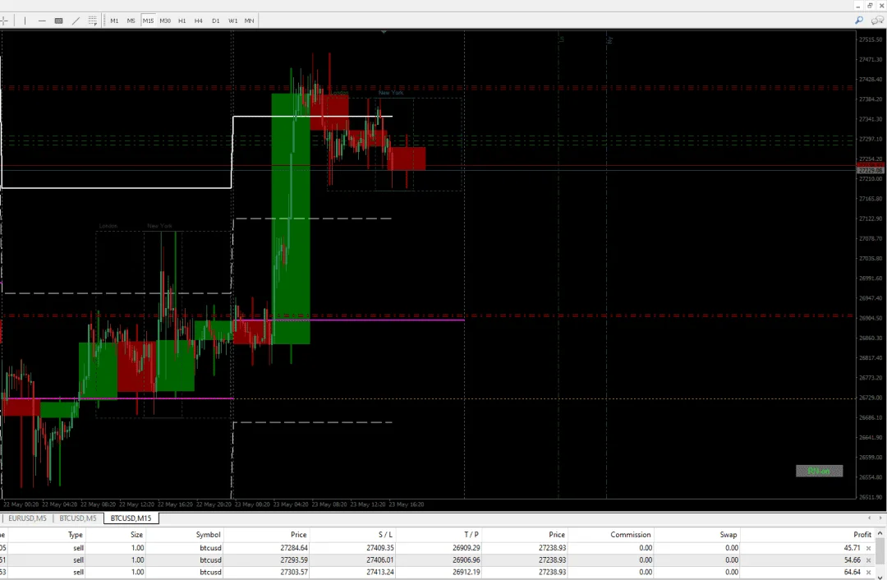Close the sell order with profit 45.71
887x580 pixels.
(x=868, y=548)
